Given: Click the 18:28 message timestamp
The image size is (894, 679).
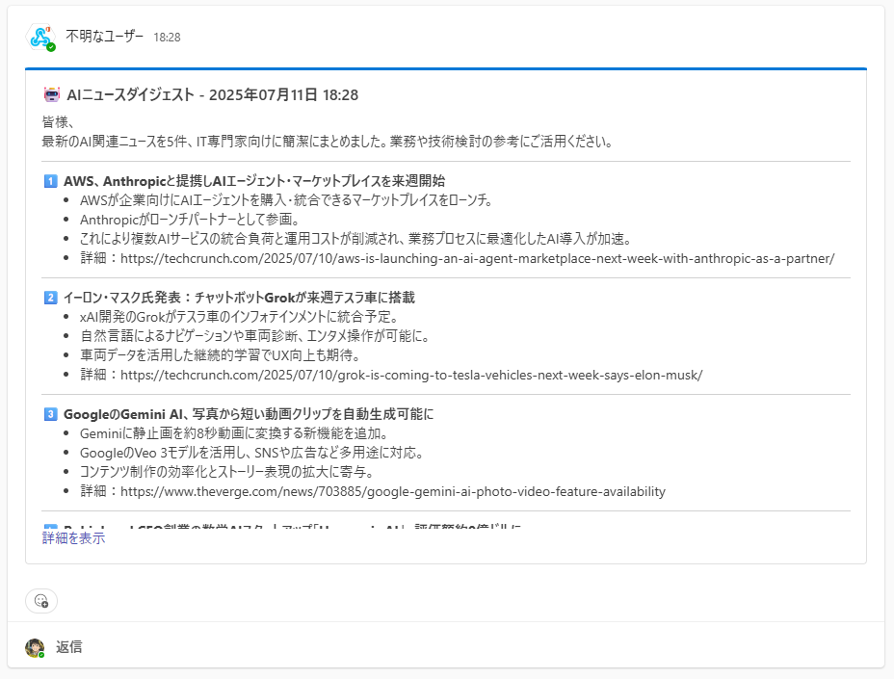Looking at the screenshot, I should pos(167,37).
